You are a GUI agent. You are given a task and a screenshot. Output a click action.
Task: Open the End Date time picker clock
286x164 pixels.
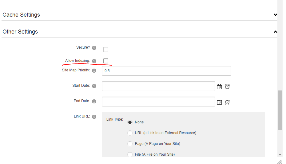tap(227, 102)
